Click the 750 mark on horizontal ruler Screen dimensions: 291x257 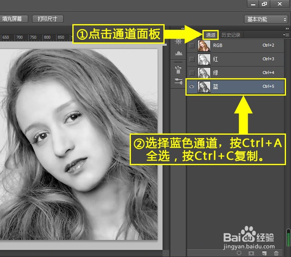[33, 37]
